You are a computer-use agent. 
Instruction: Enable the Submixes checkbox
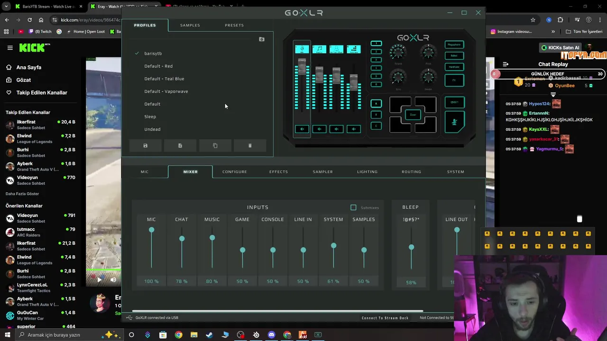(353, 207)
